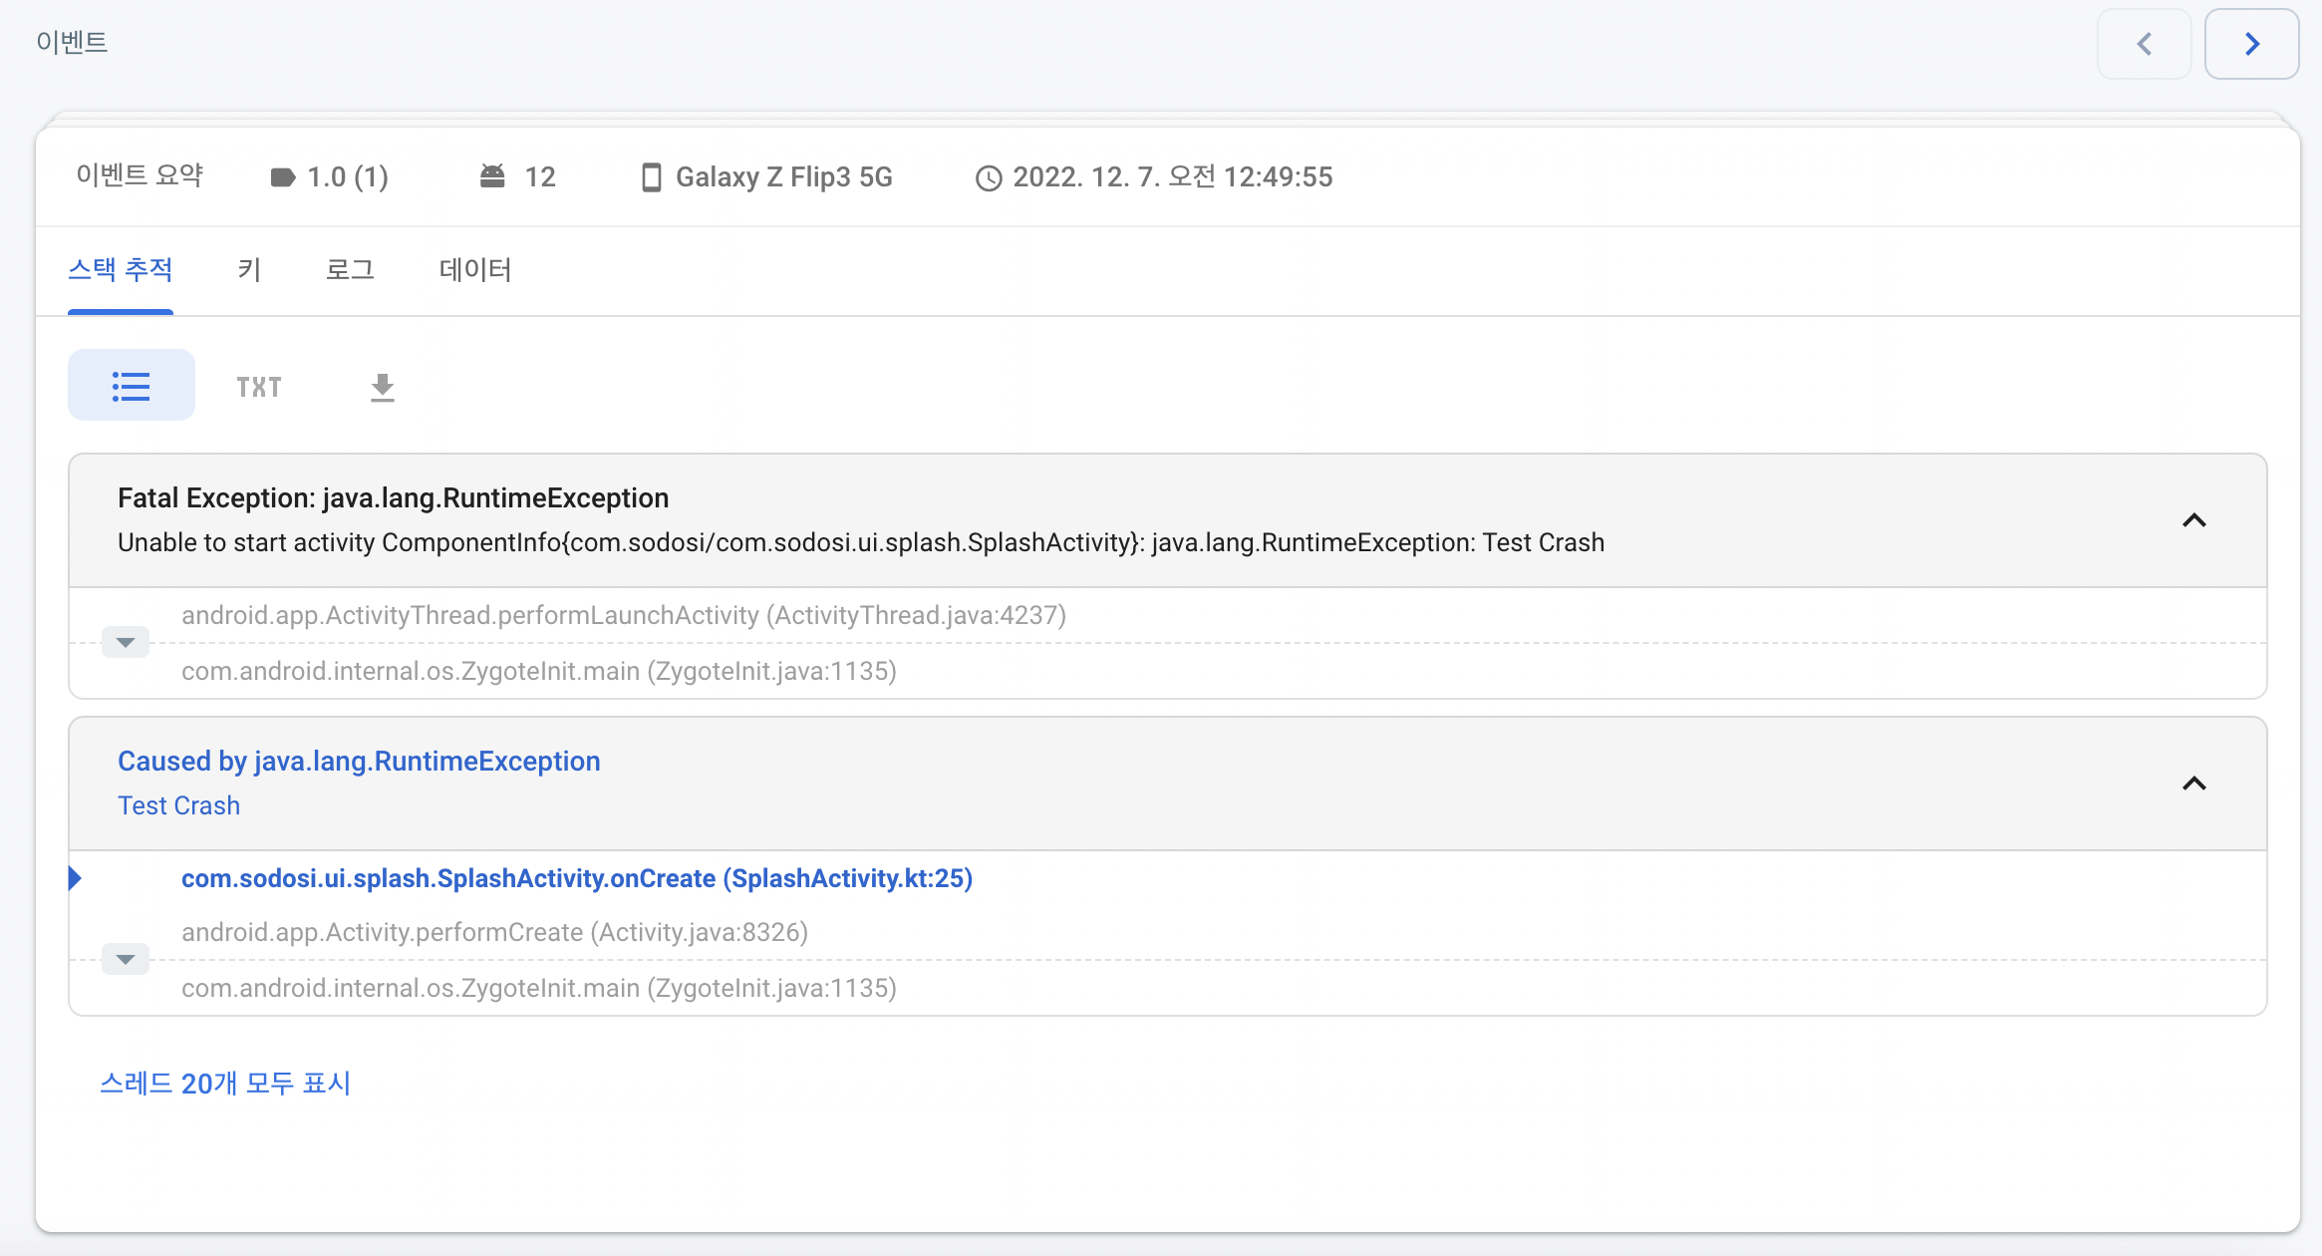The width and height of the screenshot is (2322, 1256).
Task: Expand hidden frames under performCreate
Action: 126,959
